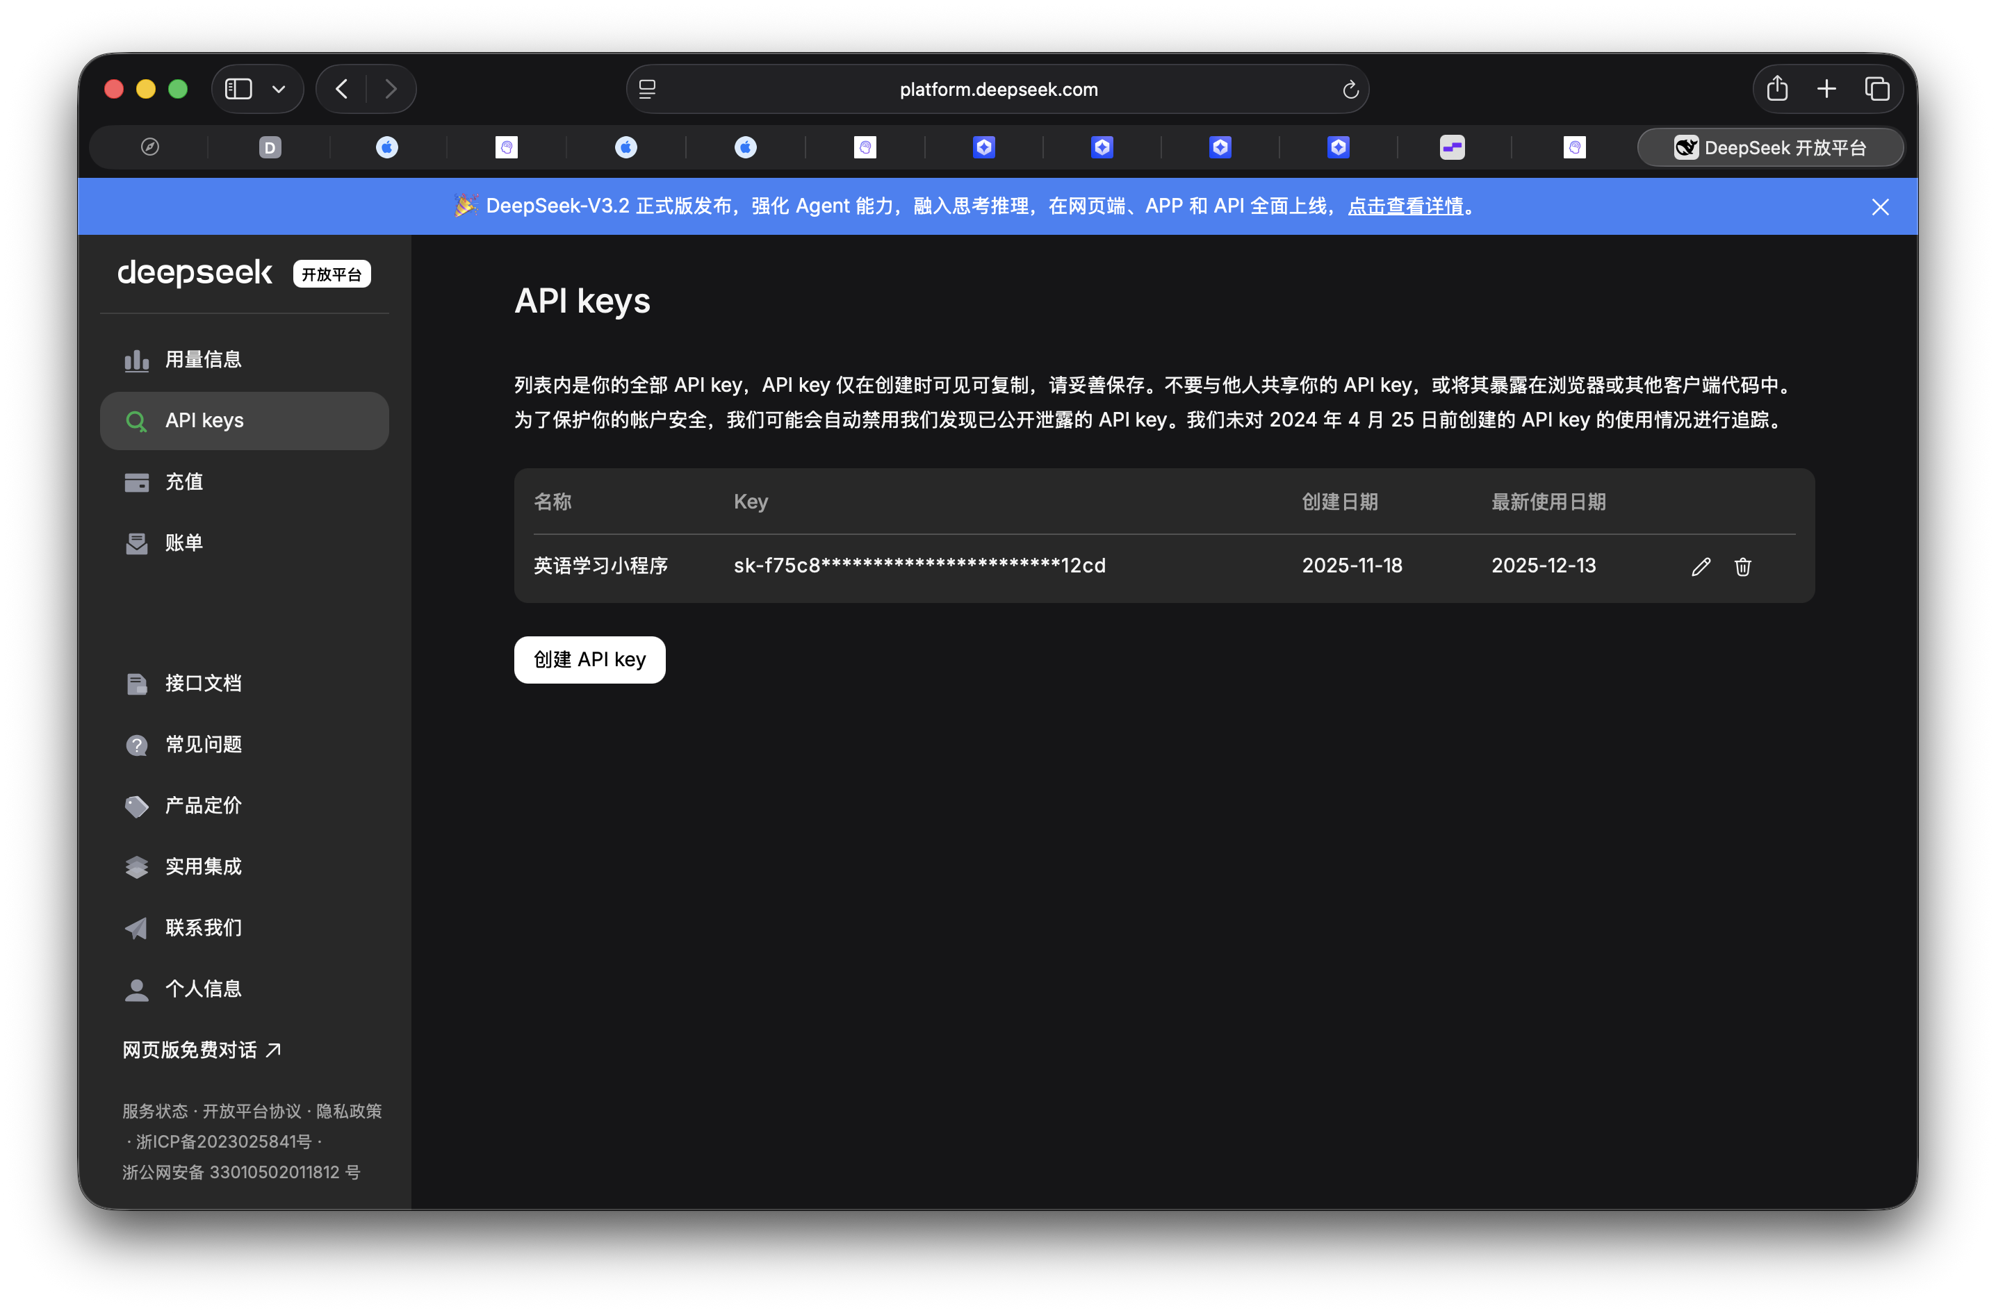The height and width of the screenshot is (1313, 1996).
Task: Open 常见问题 help icon
Action: 137,745
